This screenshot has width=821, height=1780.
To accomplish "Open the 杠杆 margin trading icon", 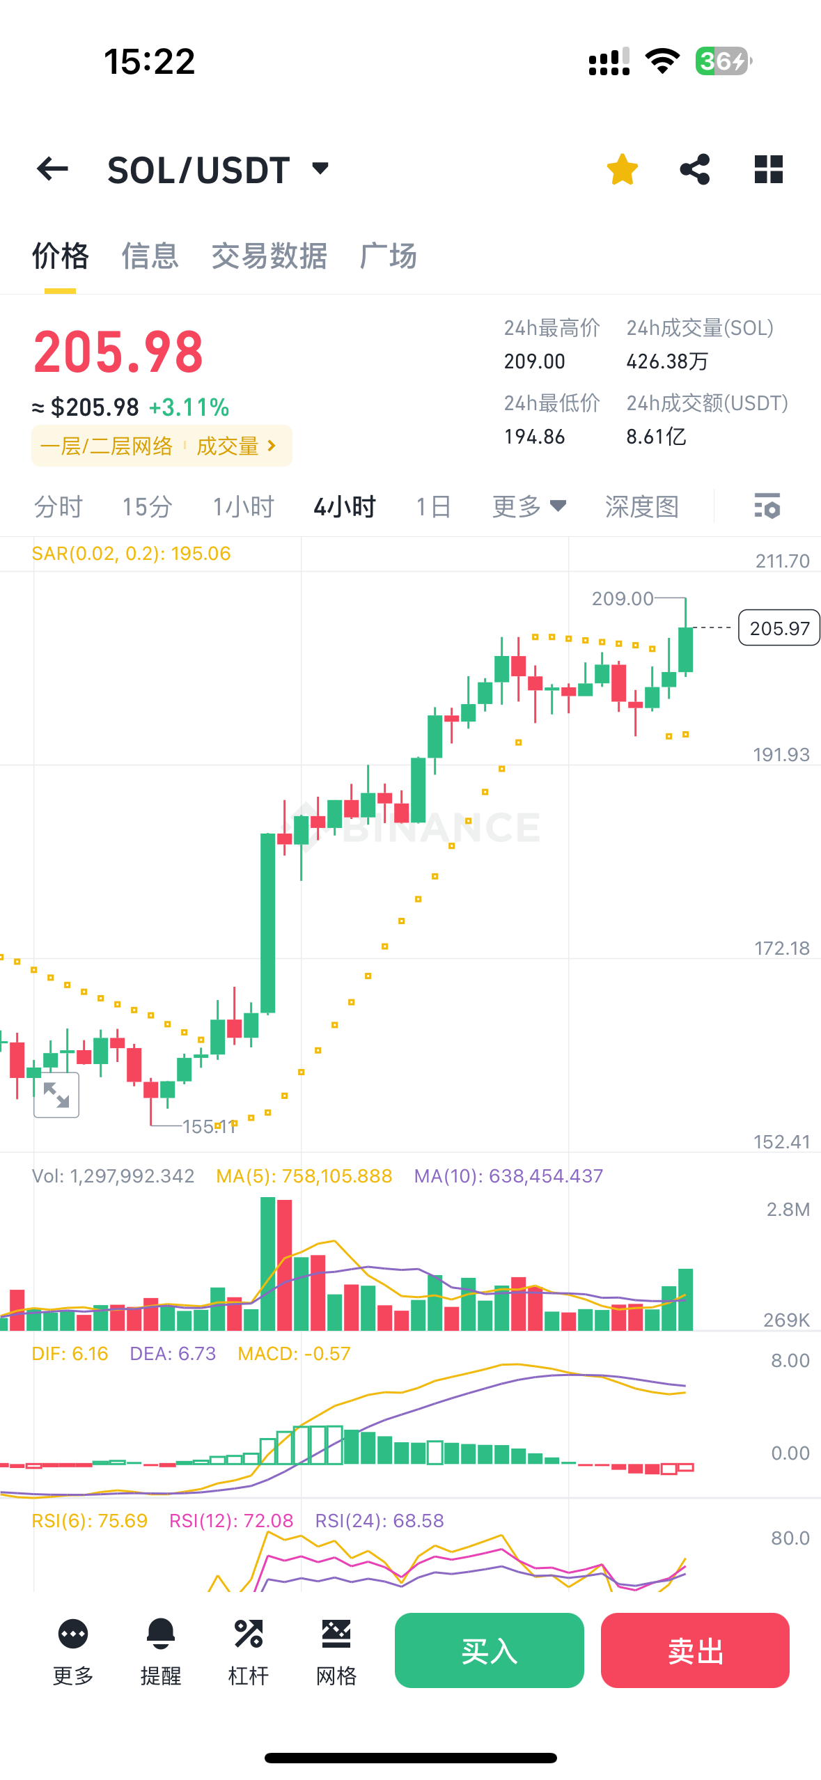I will [x=249, y=1650].
